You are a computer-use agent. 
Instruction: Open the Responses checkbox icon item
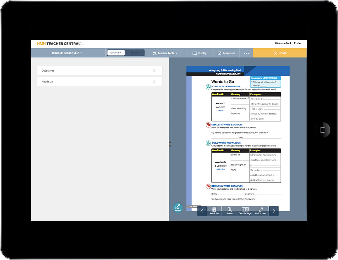click(226, 53)
